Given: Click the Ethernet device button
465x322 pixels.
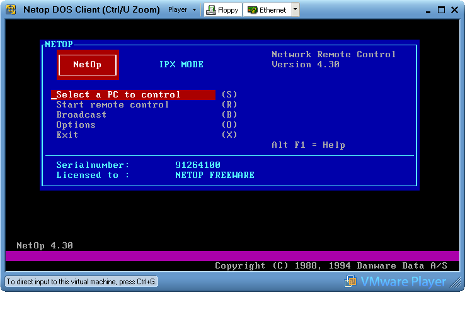Looking at the screenshot, I should point(267,10).
